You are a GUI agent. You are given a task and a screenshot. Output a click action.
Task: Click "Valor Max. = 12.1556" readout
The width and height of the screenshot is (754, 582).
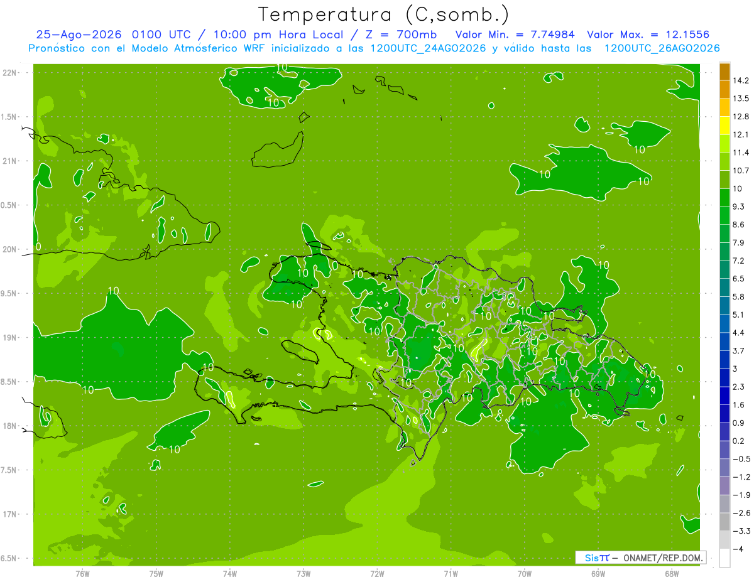pyautogui.click(x=648, y=35)
